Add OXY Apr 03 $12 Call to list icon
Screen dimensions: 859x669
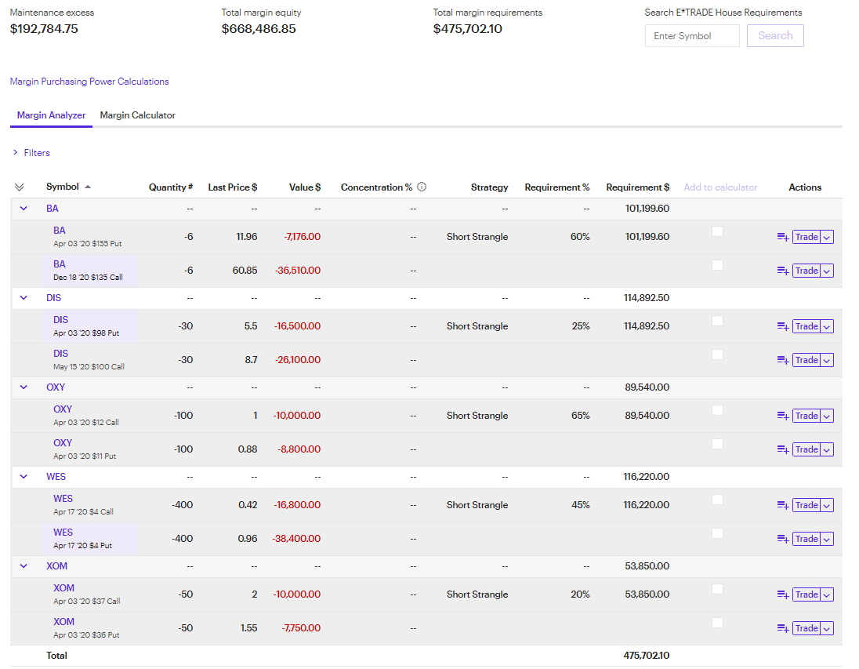(x=783, y=416)
